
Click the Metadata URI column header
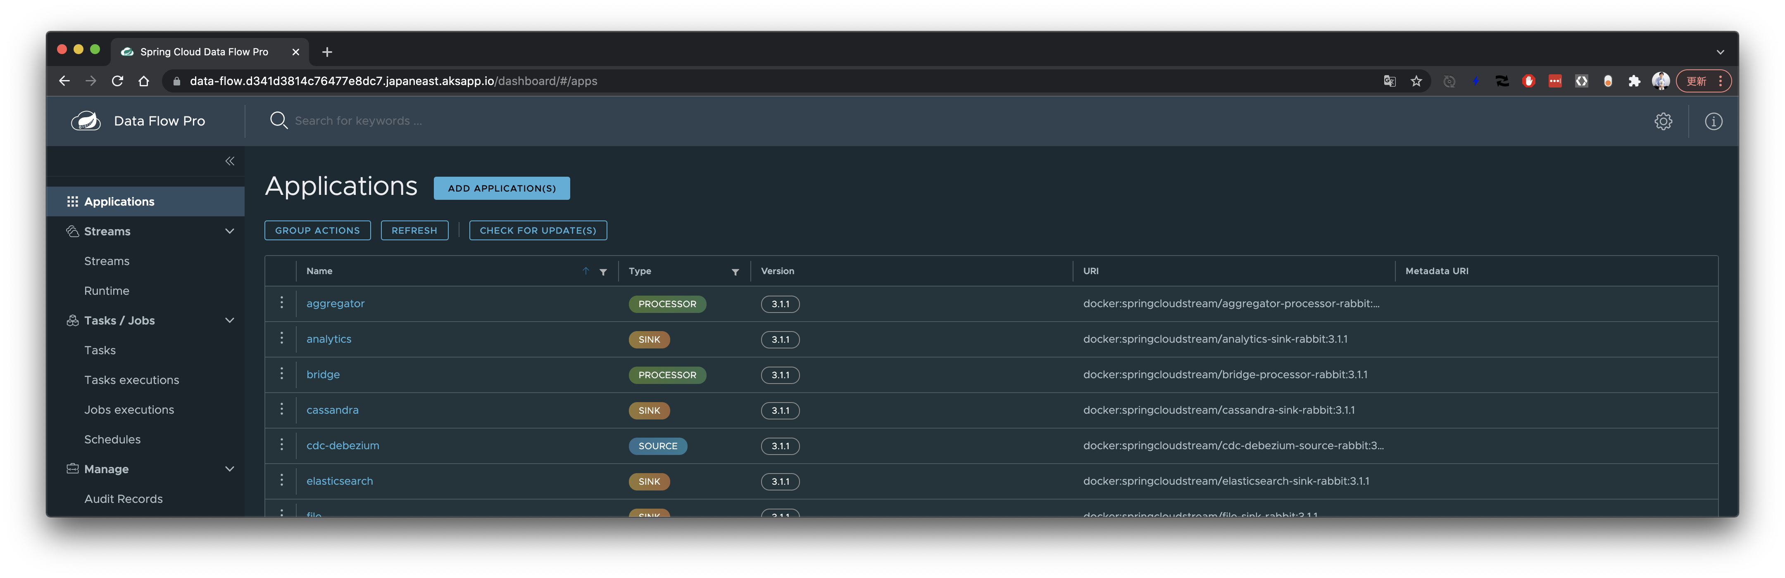(1436, 271)
